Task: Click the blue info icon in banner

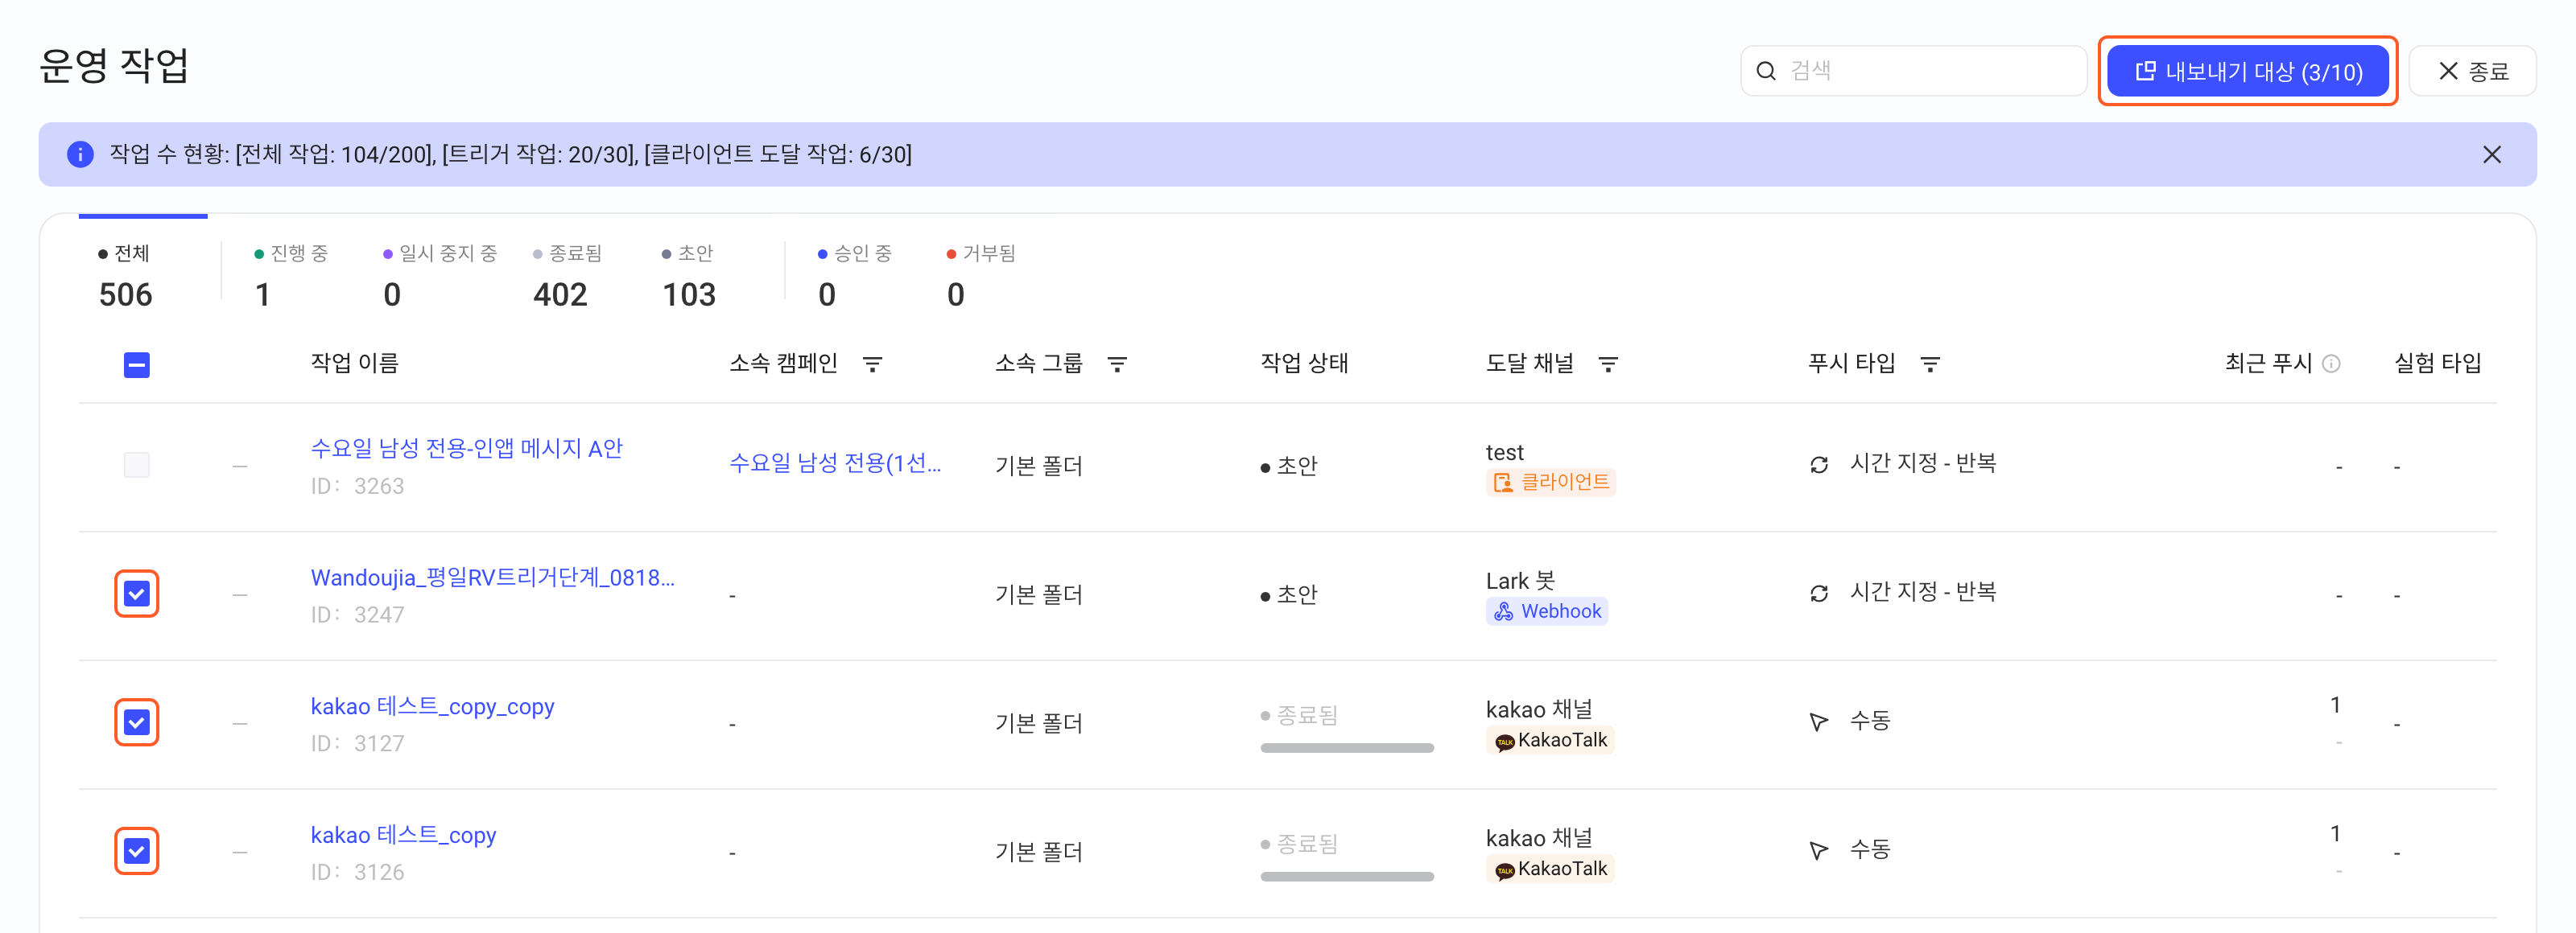Action: [80, 155]
